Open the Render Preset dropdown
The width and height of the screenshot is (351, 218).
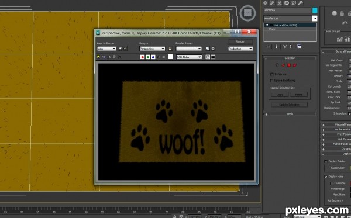click(x=189, y=49)
